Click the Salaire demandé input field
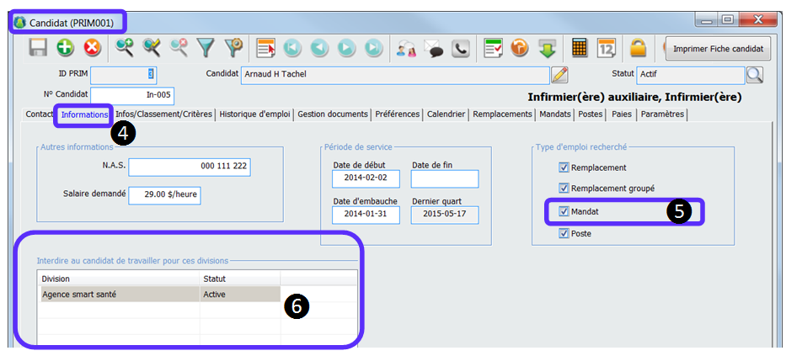 tap(164, 195)
